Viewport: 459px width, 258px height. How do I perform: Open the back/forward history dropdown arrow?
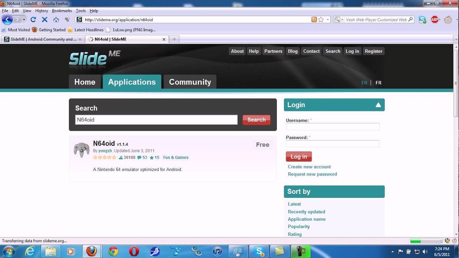24,20
